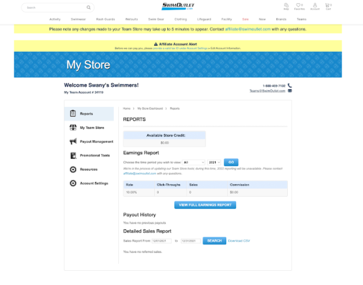This screenshot has width=363, height=285.
Task: Open the Lifeguard menu
Action: click(x=204, y=19)
